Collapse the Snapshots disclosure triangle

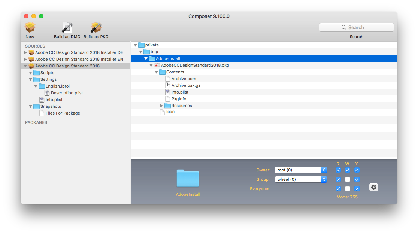point(30,106)
